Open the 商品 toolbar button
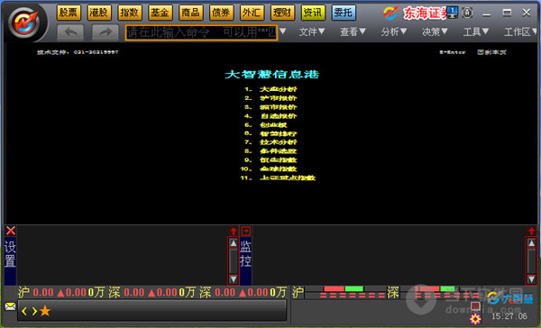 coord(191,13)
